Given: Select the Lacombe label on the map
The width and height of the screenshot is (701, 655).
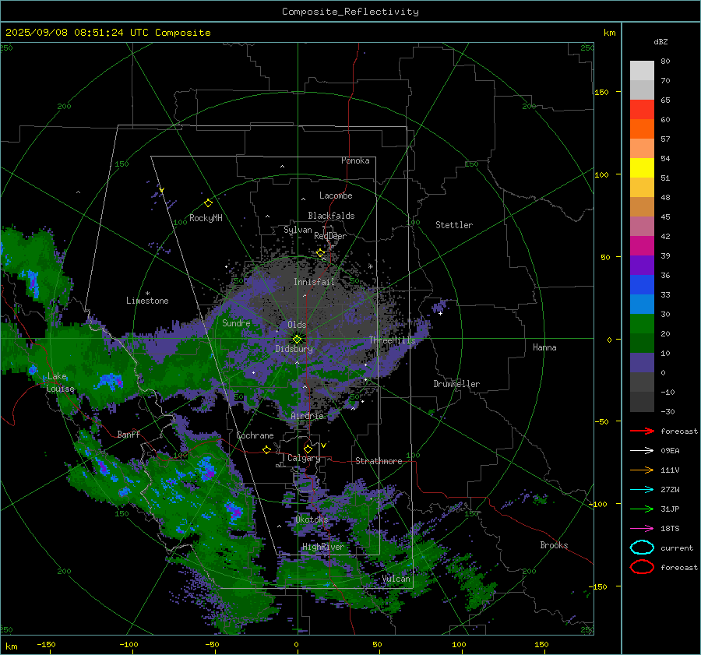Looking at the screenshot, I should click(336, 195).
